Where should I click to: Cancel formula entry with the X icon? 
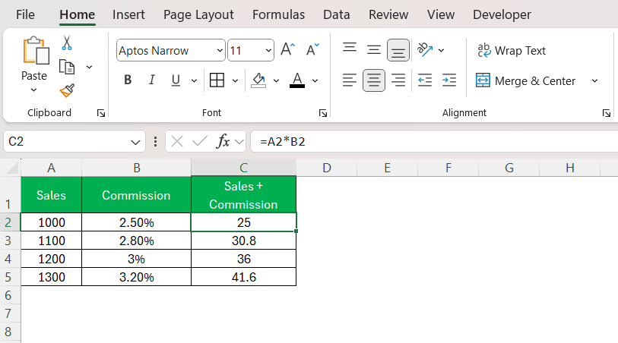click(177, 141)
